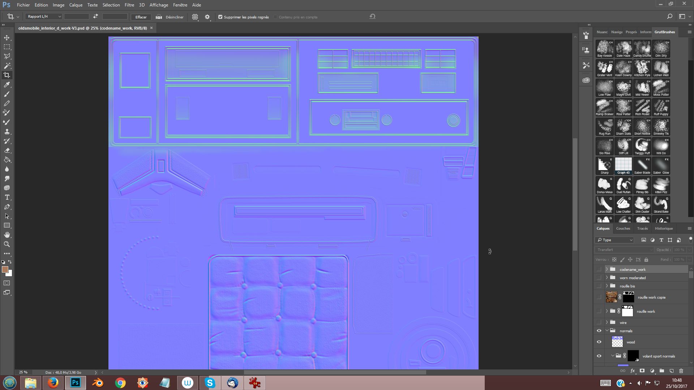Switch to the Tracés tab
Viewport: 694px width, 390px height.
(642, 228)
